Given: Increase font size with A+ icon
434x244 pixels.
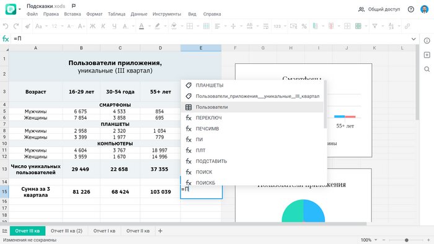Looking at the screenshot, I should 81,26.
